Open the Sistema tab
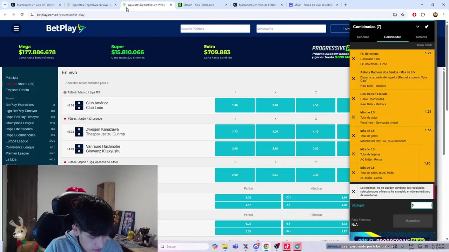The image size is (449, 252). [421, 37]
